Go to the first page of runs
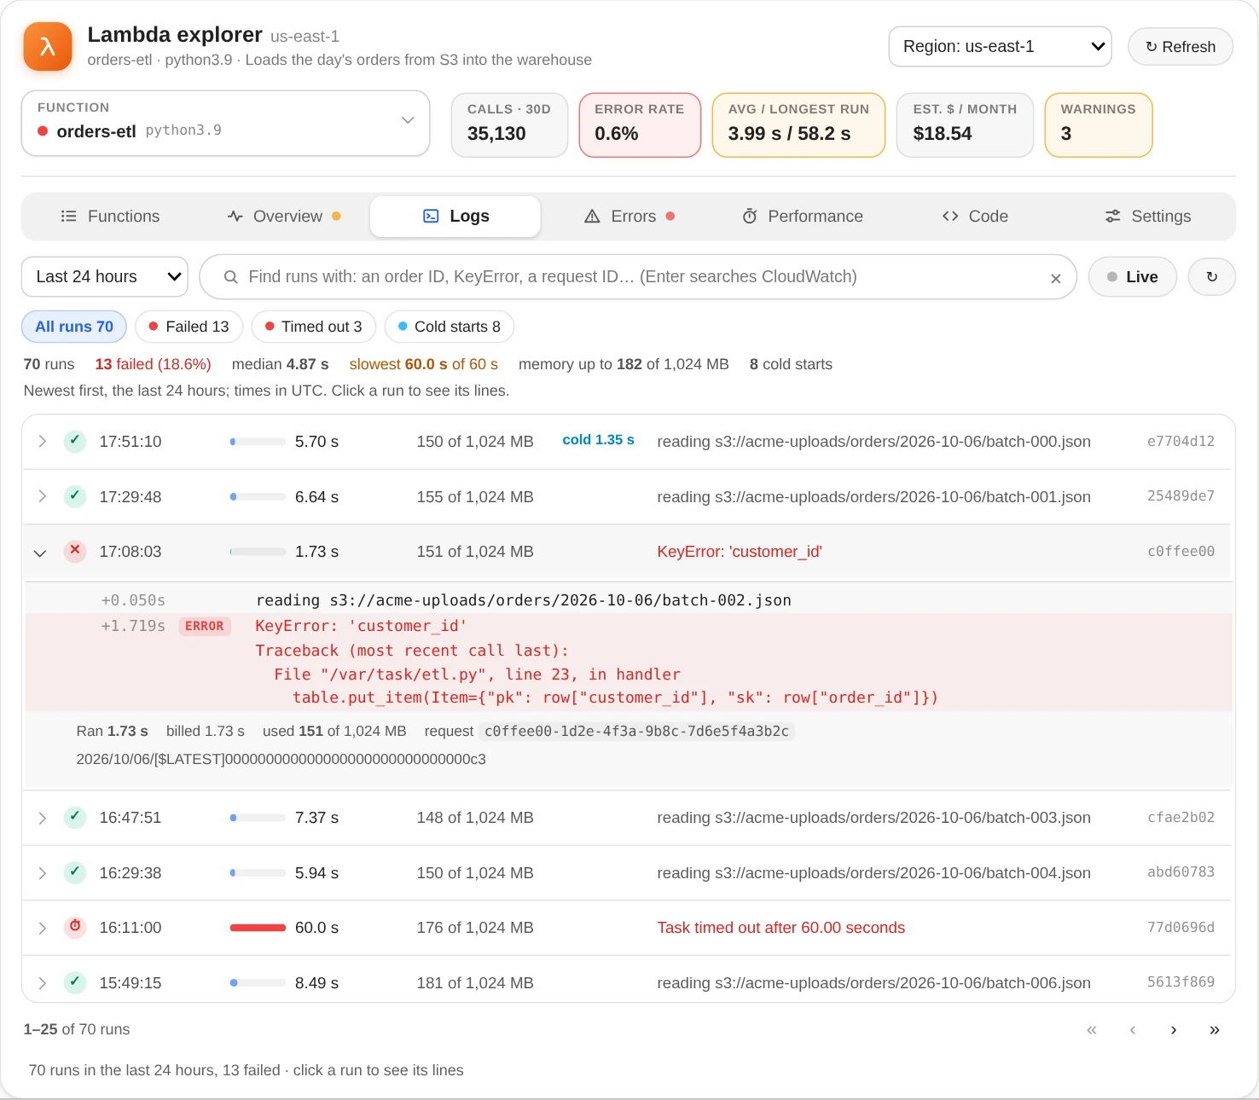Viewport: 1259px width, 1100px height. 1092,1030
